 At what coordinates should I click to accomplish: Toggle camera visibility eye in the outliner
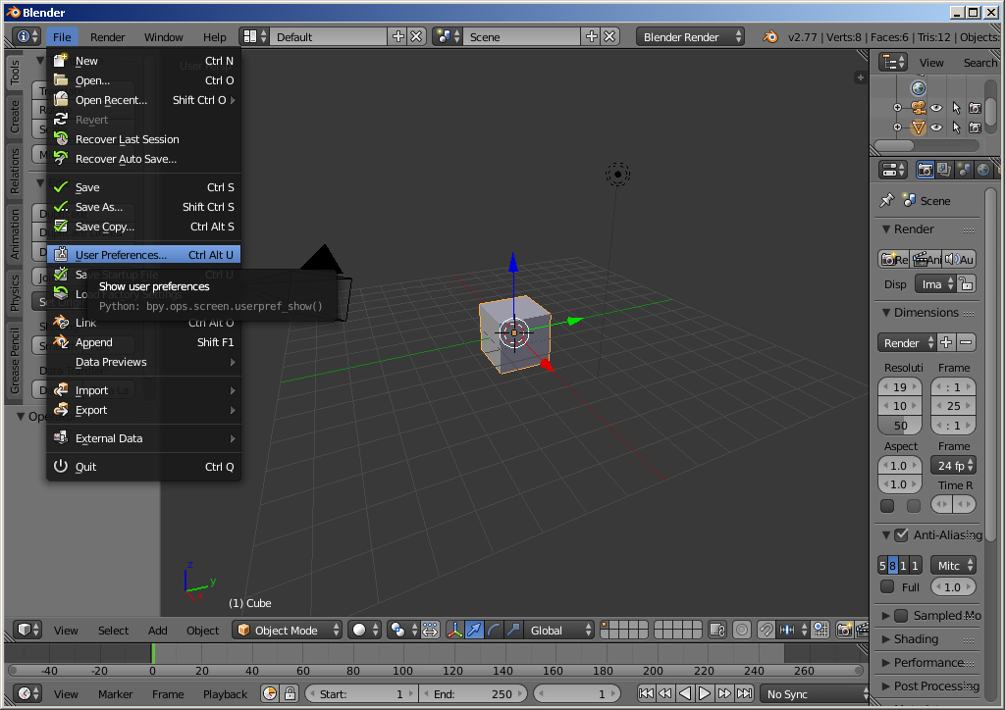pos(936,108)
